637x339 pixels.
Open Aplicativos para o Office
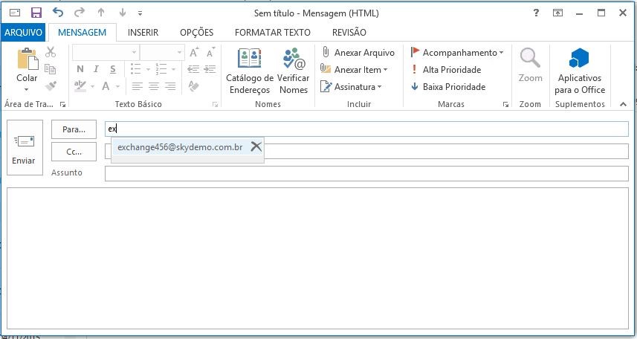[x=580, y=71]
